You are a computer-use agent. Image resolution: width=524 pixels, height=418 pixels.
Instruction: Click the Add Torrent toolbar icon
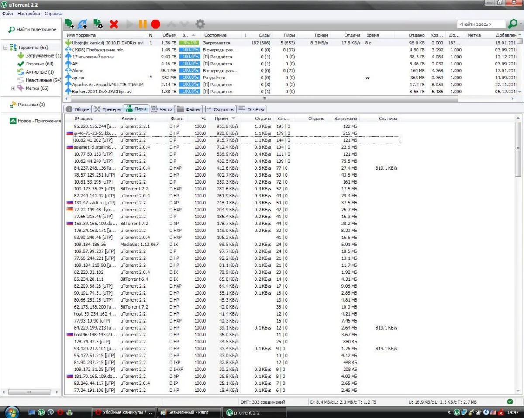(69, 24)
